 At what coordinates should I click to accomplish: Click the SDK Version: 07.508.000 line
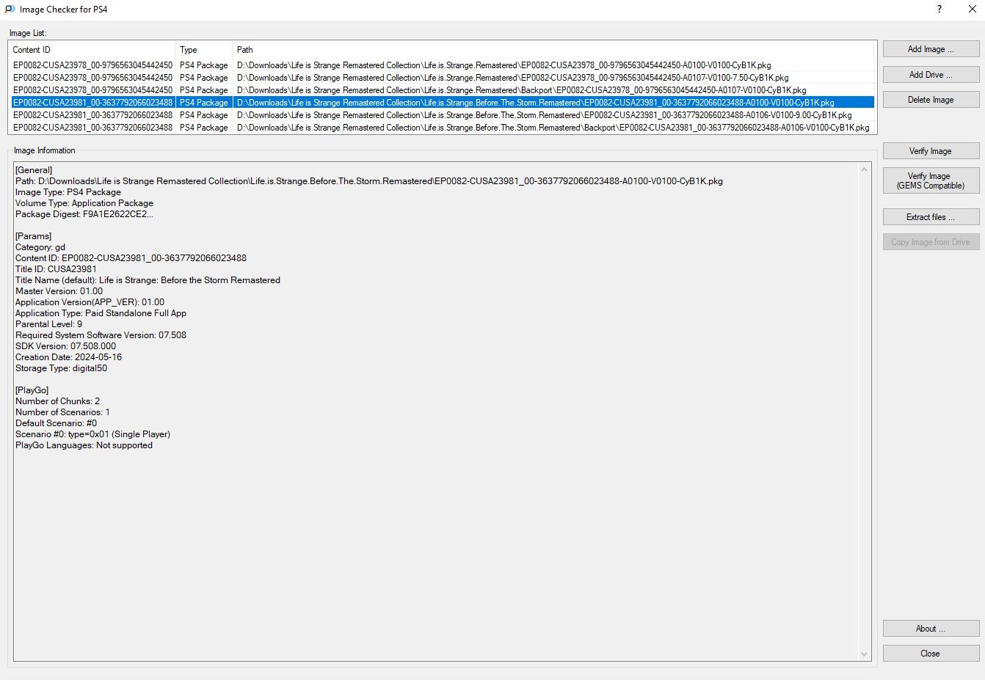[66, 346]
